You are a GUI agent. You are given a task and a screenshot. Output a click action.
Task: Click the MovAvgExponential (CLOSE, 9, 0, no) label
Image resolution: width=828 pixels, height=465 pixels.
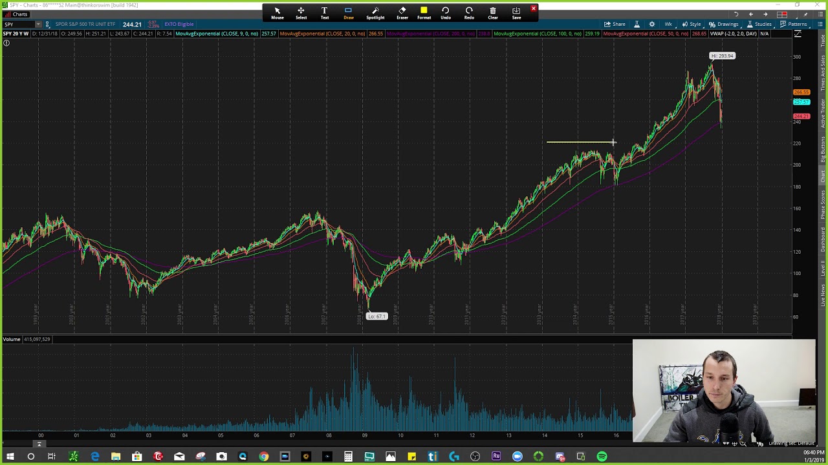[x=217, y=34]
